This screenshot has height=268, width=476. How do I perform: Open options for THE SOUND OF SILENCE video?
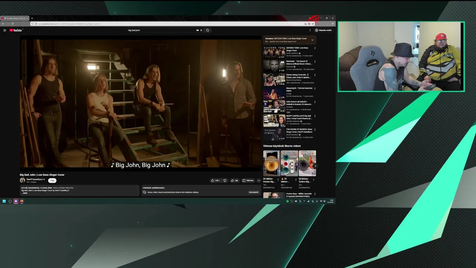click(x=315, y=129)
